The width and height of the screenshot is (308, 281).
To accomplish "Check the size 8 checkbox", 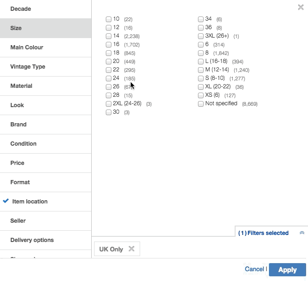I will click(201, 53).
